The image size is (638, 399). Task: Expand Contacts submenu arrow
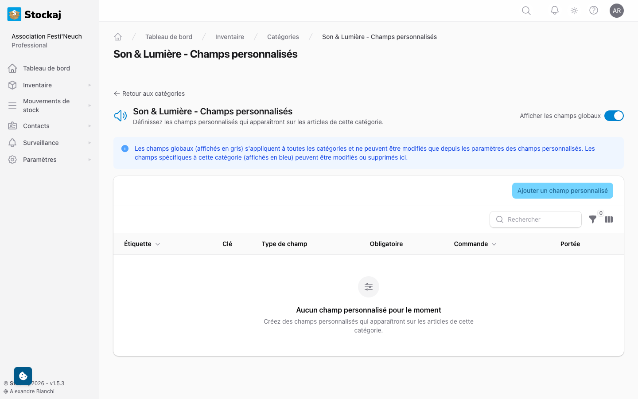click(89, 126)
